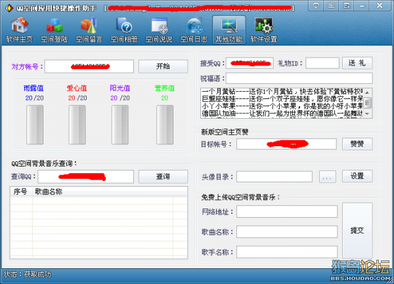Focus the 目标帐号 input field
This screenshot has width=394, height=284.
pyautogui.click(x=286, y=144)
